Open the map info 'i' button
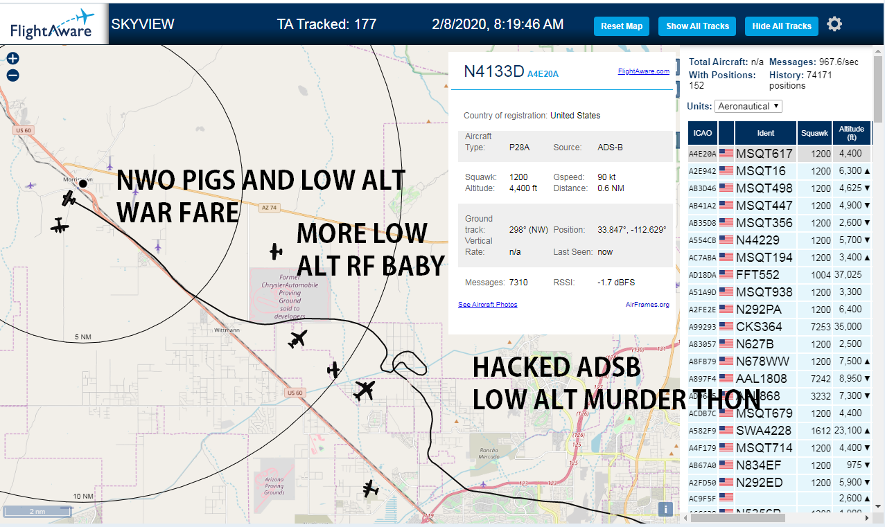The height and width of the screenshot is (527, 885). coord(665,509)
